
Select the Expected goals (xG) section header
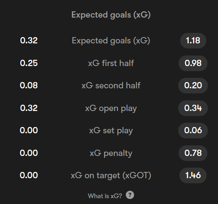coord(111,15)
